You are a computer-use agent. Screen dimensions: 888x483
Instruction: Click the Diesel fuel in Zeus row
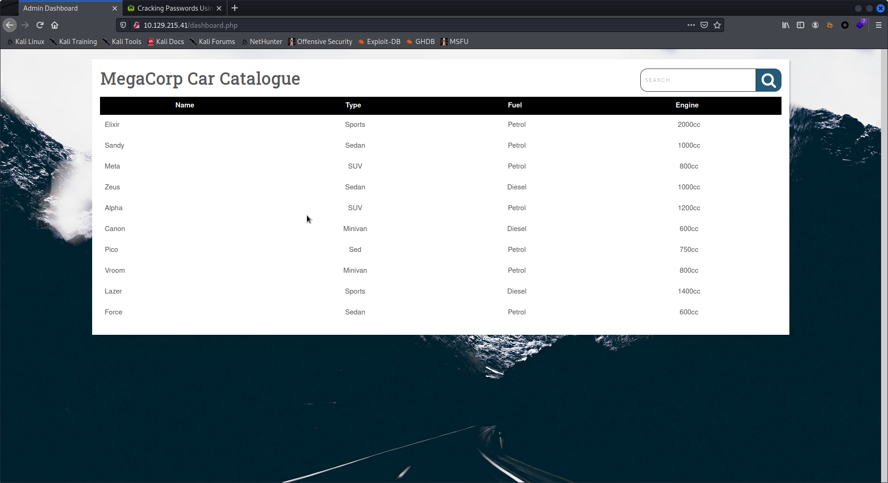coord(517,187)
